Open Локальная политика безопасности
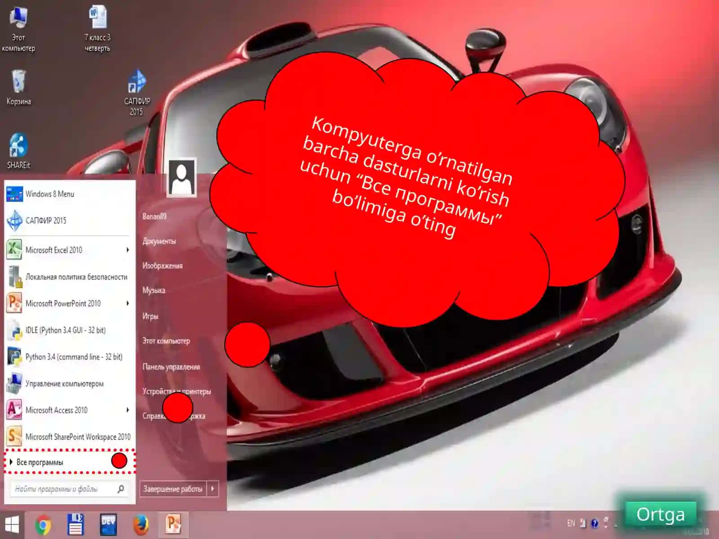Viewport: 719px width, 539px height. pyautogui.click(x=70, y=277)
